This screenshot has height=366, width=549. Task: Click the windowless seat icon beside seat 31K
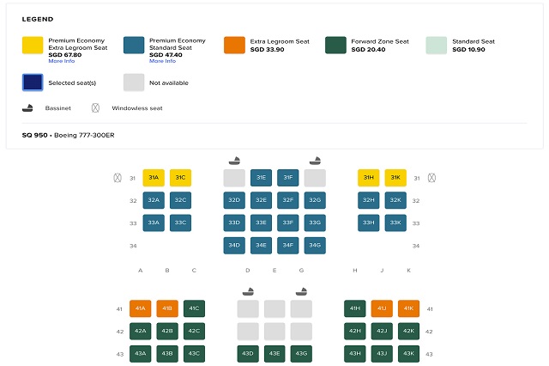tap(431, 179)
